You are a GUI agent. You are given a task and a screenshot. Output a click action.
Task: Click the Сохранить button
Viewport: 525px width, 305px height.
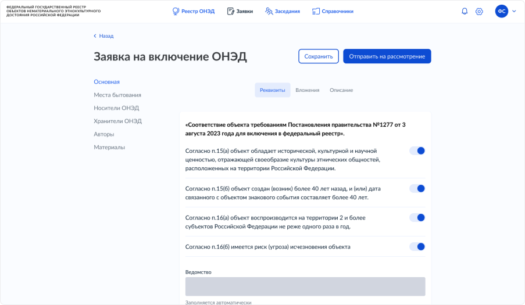(319, 56)
